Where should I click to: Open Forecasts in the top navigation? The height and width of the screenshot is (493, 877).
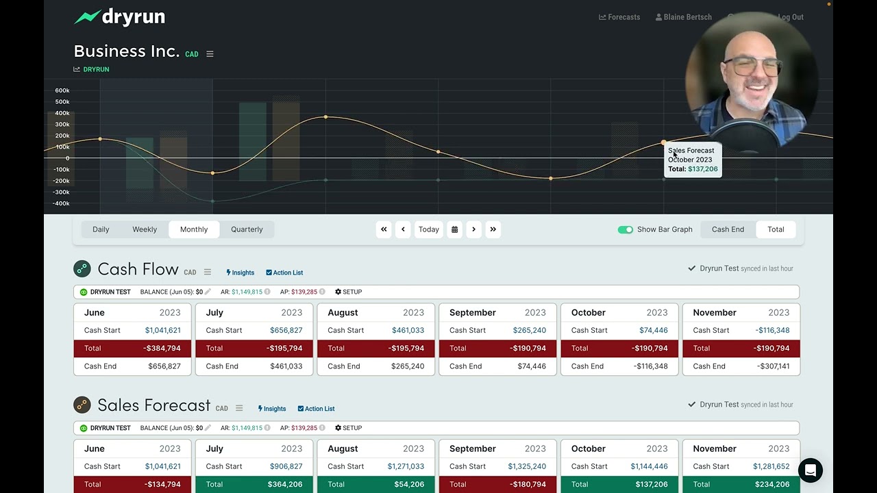point(619,17)
